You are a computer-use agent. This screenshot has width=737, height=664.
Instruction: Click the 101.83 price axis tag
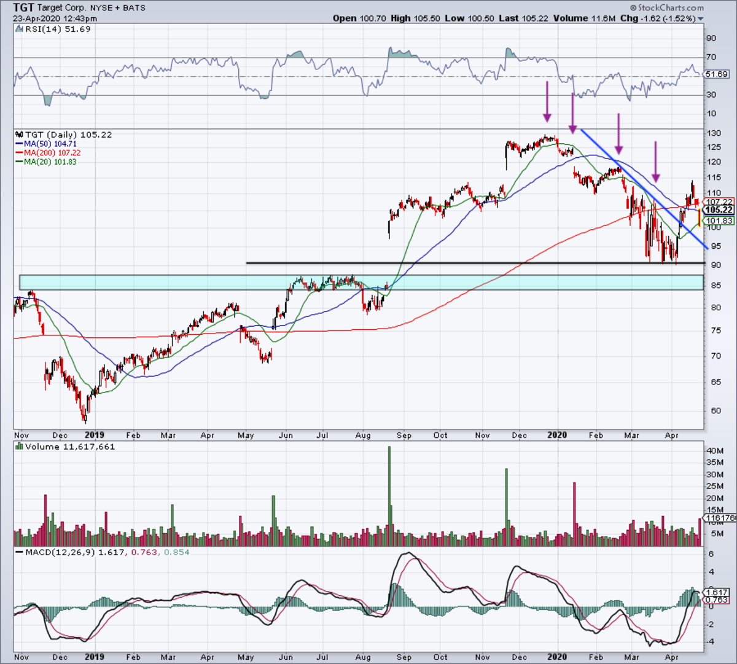[719, 221]
